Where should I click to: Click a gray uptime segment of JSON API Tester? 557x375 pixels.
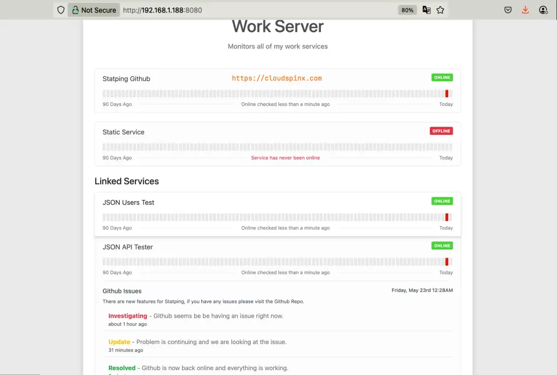click(272, 261)
